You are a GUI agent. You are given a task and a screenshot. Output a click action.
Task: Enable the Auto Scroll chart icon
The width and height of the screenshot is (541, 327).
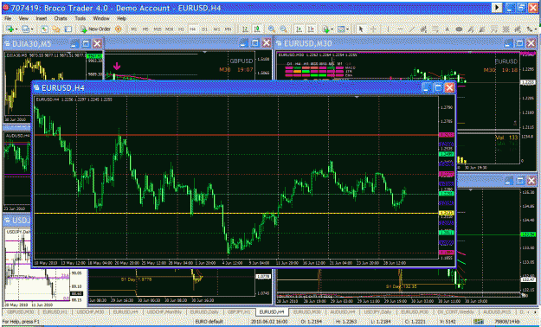299,29
